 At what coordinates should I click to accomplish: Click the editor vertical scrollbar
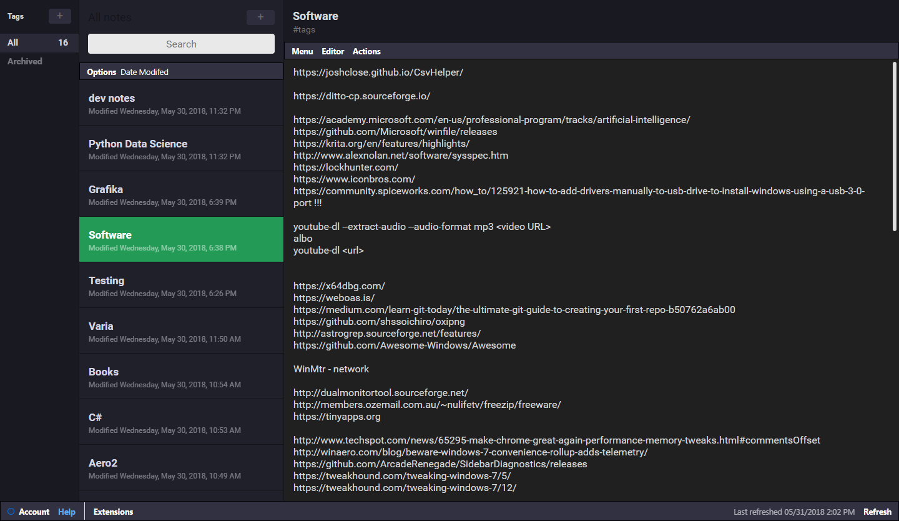[x=895, y=147]
